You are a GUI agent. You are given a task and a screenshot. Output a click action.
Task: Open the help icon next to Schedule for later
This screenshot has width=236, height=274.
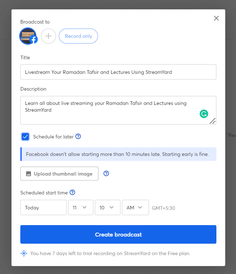(x=78, y=136)
